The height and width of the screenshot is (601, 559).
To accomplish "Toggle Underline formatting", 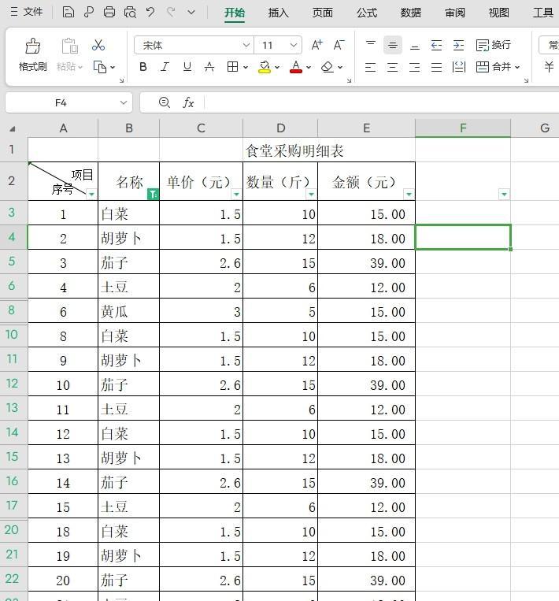I will coord(187,67).
